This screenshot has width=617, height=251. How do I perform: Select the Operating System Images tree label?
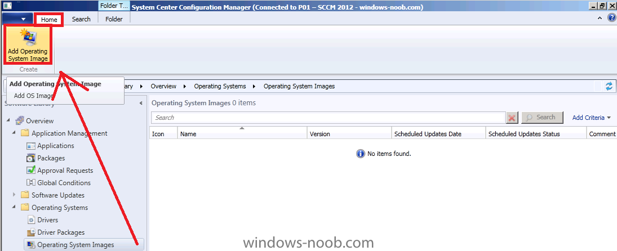(x=76, y=245)
